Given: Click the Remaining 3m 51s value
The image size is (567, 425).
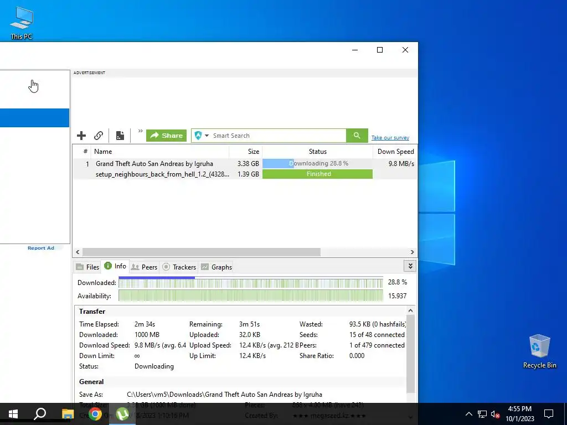Looking at the screenshot, I should 249,324.
